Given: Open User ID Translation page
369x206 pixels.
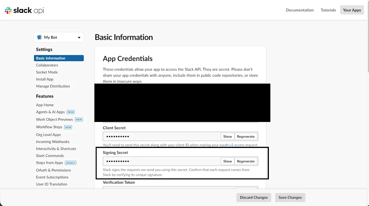Looking at the screenshot, I should [x=52, y=184].
